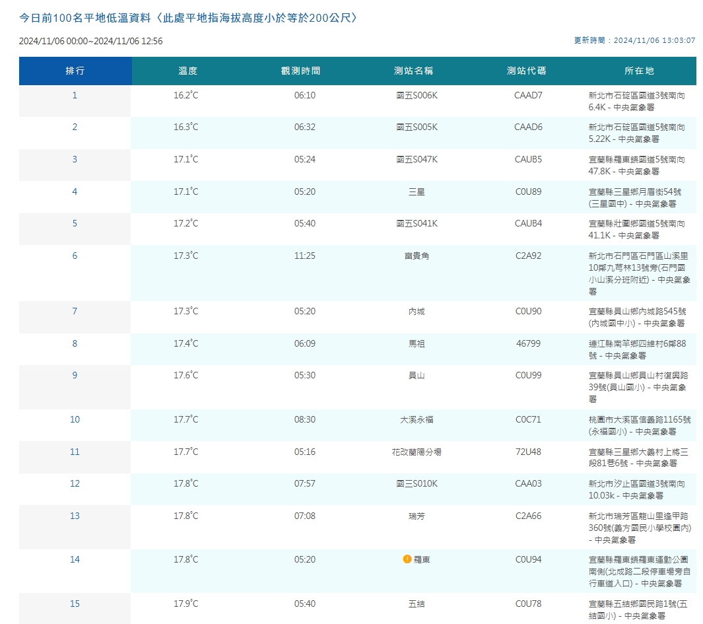Click observation time 08:30

click(305, 420)
